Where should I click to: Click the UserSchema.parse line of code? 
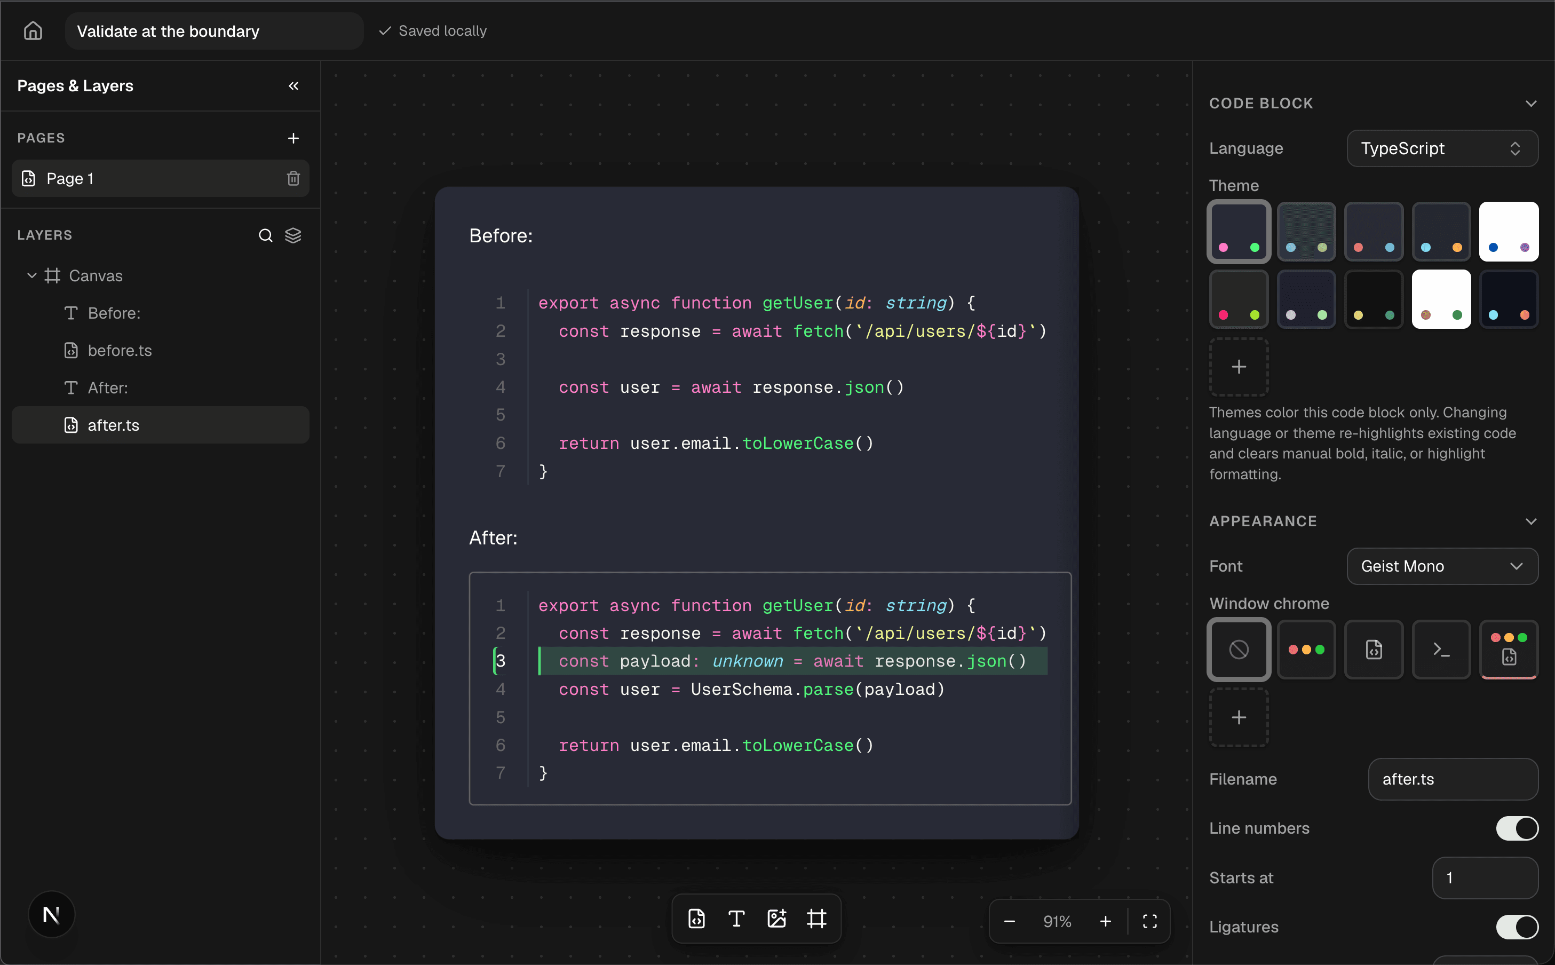pyautogui.click(x=751, y=689)
